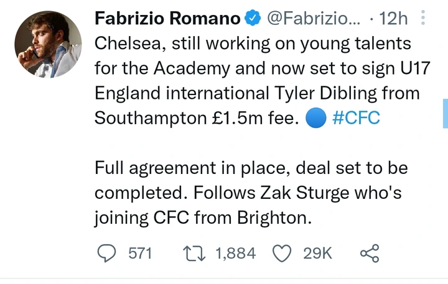
Task: Click the blue verified badge
Action: 253,19
